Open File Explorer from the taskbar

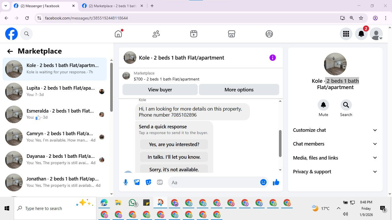click(x=118, y=203)
